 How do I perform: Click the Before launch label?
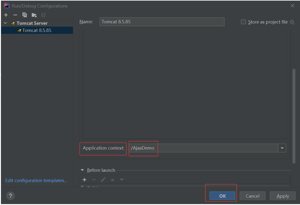101,170
